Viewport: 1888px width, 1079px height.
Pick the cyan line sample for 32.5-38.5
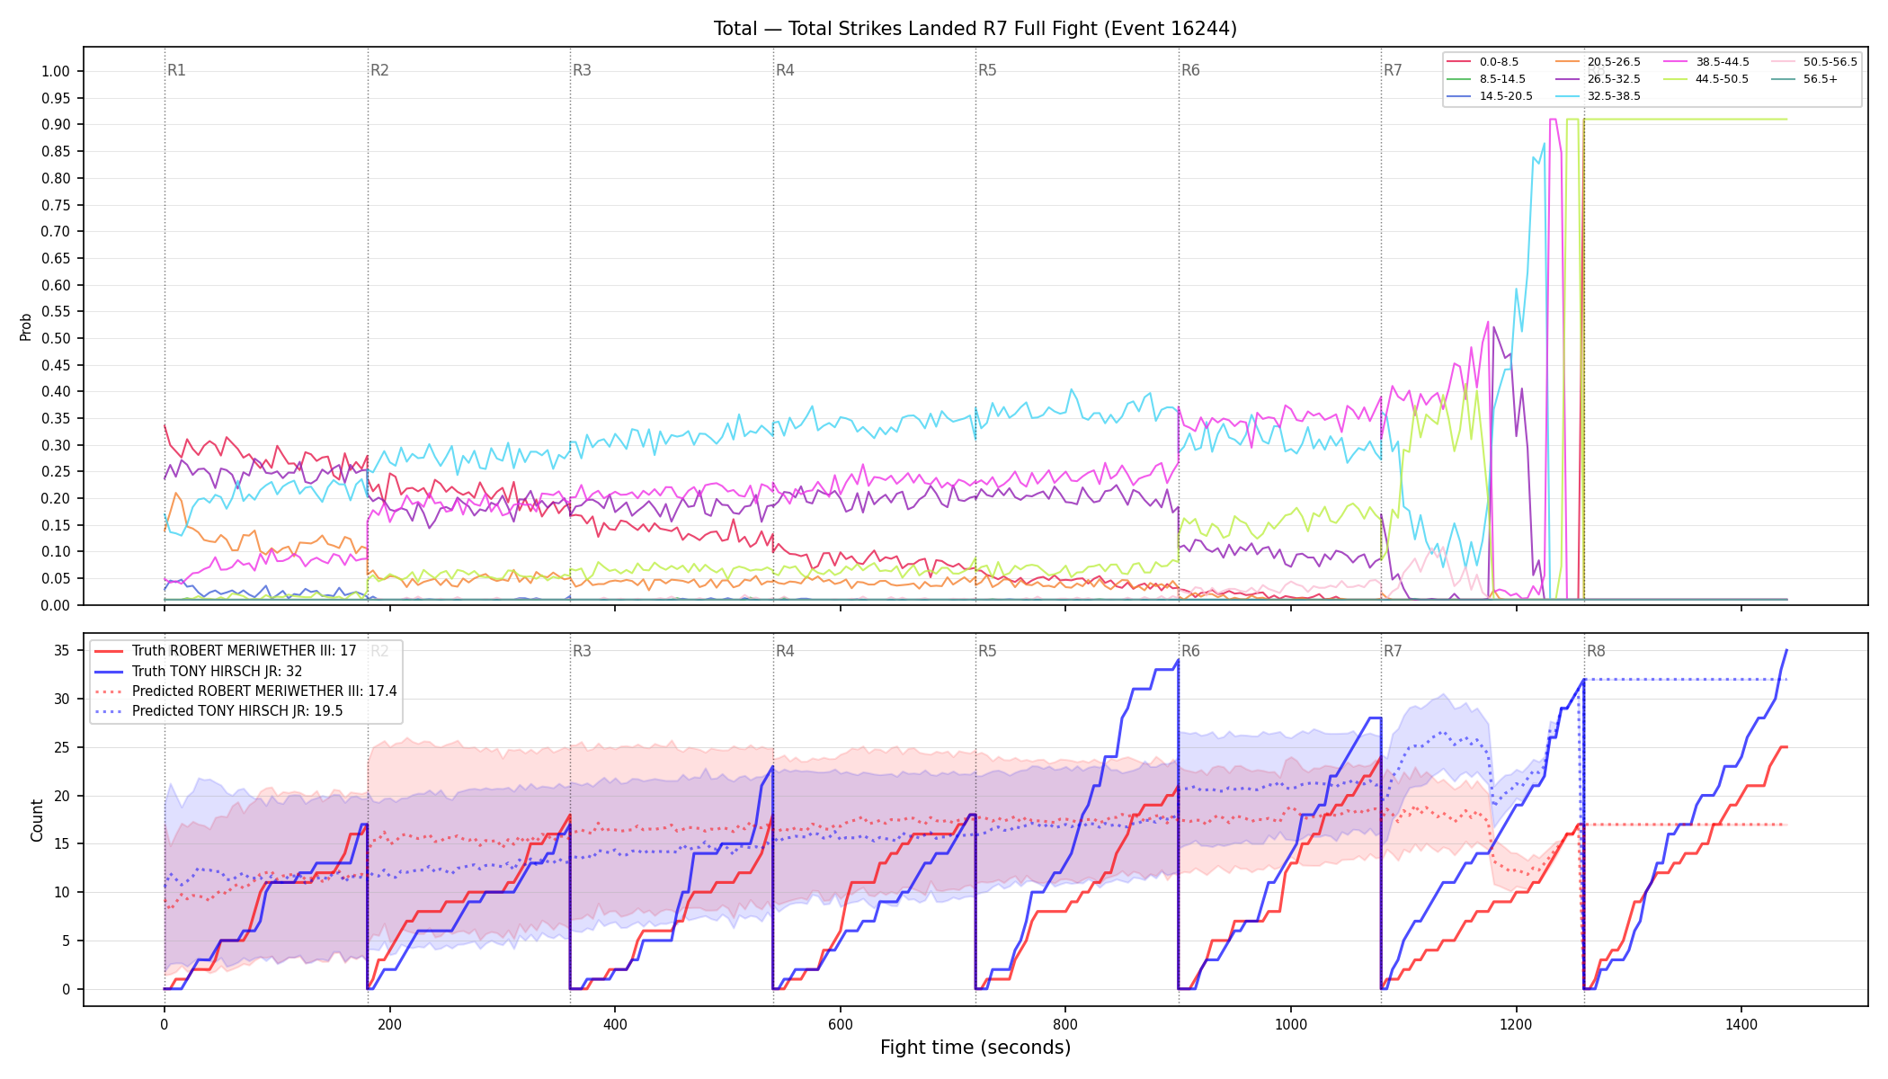coord(1567,96)
